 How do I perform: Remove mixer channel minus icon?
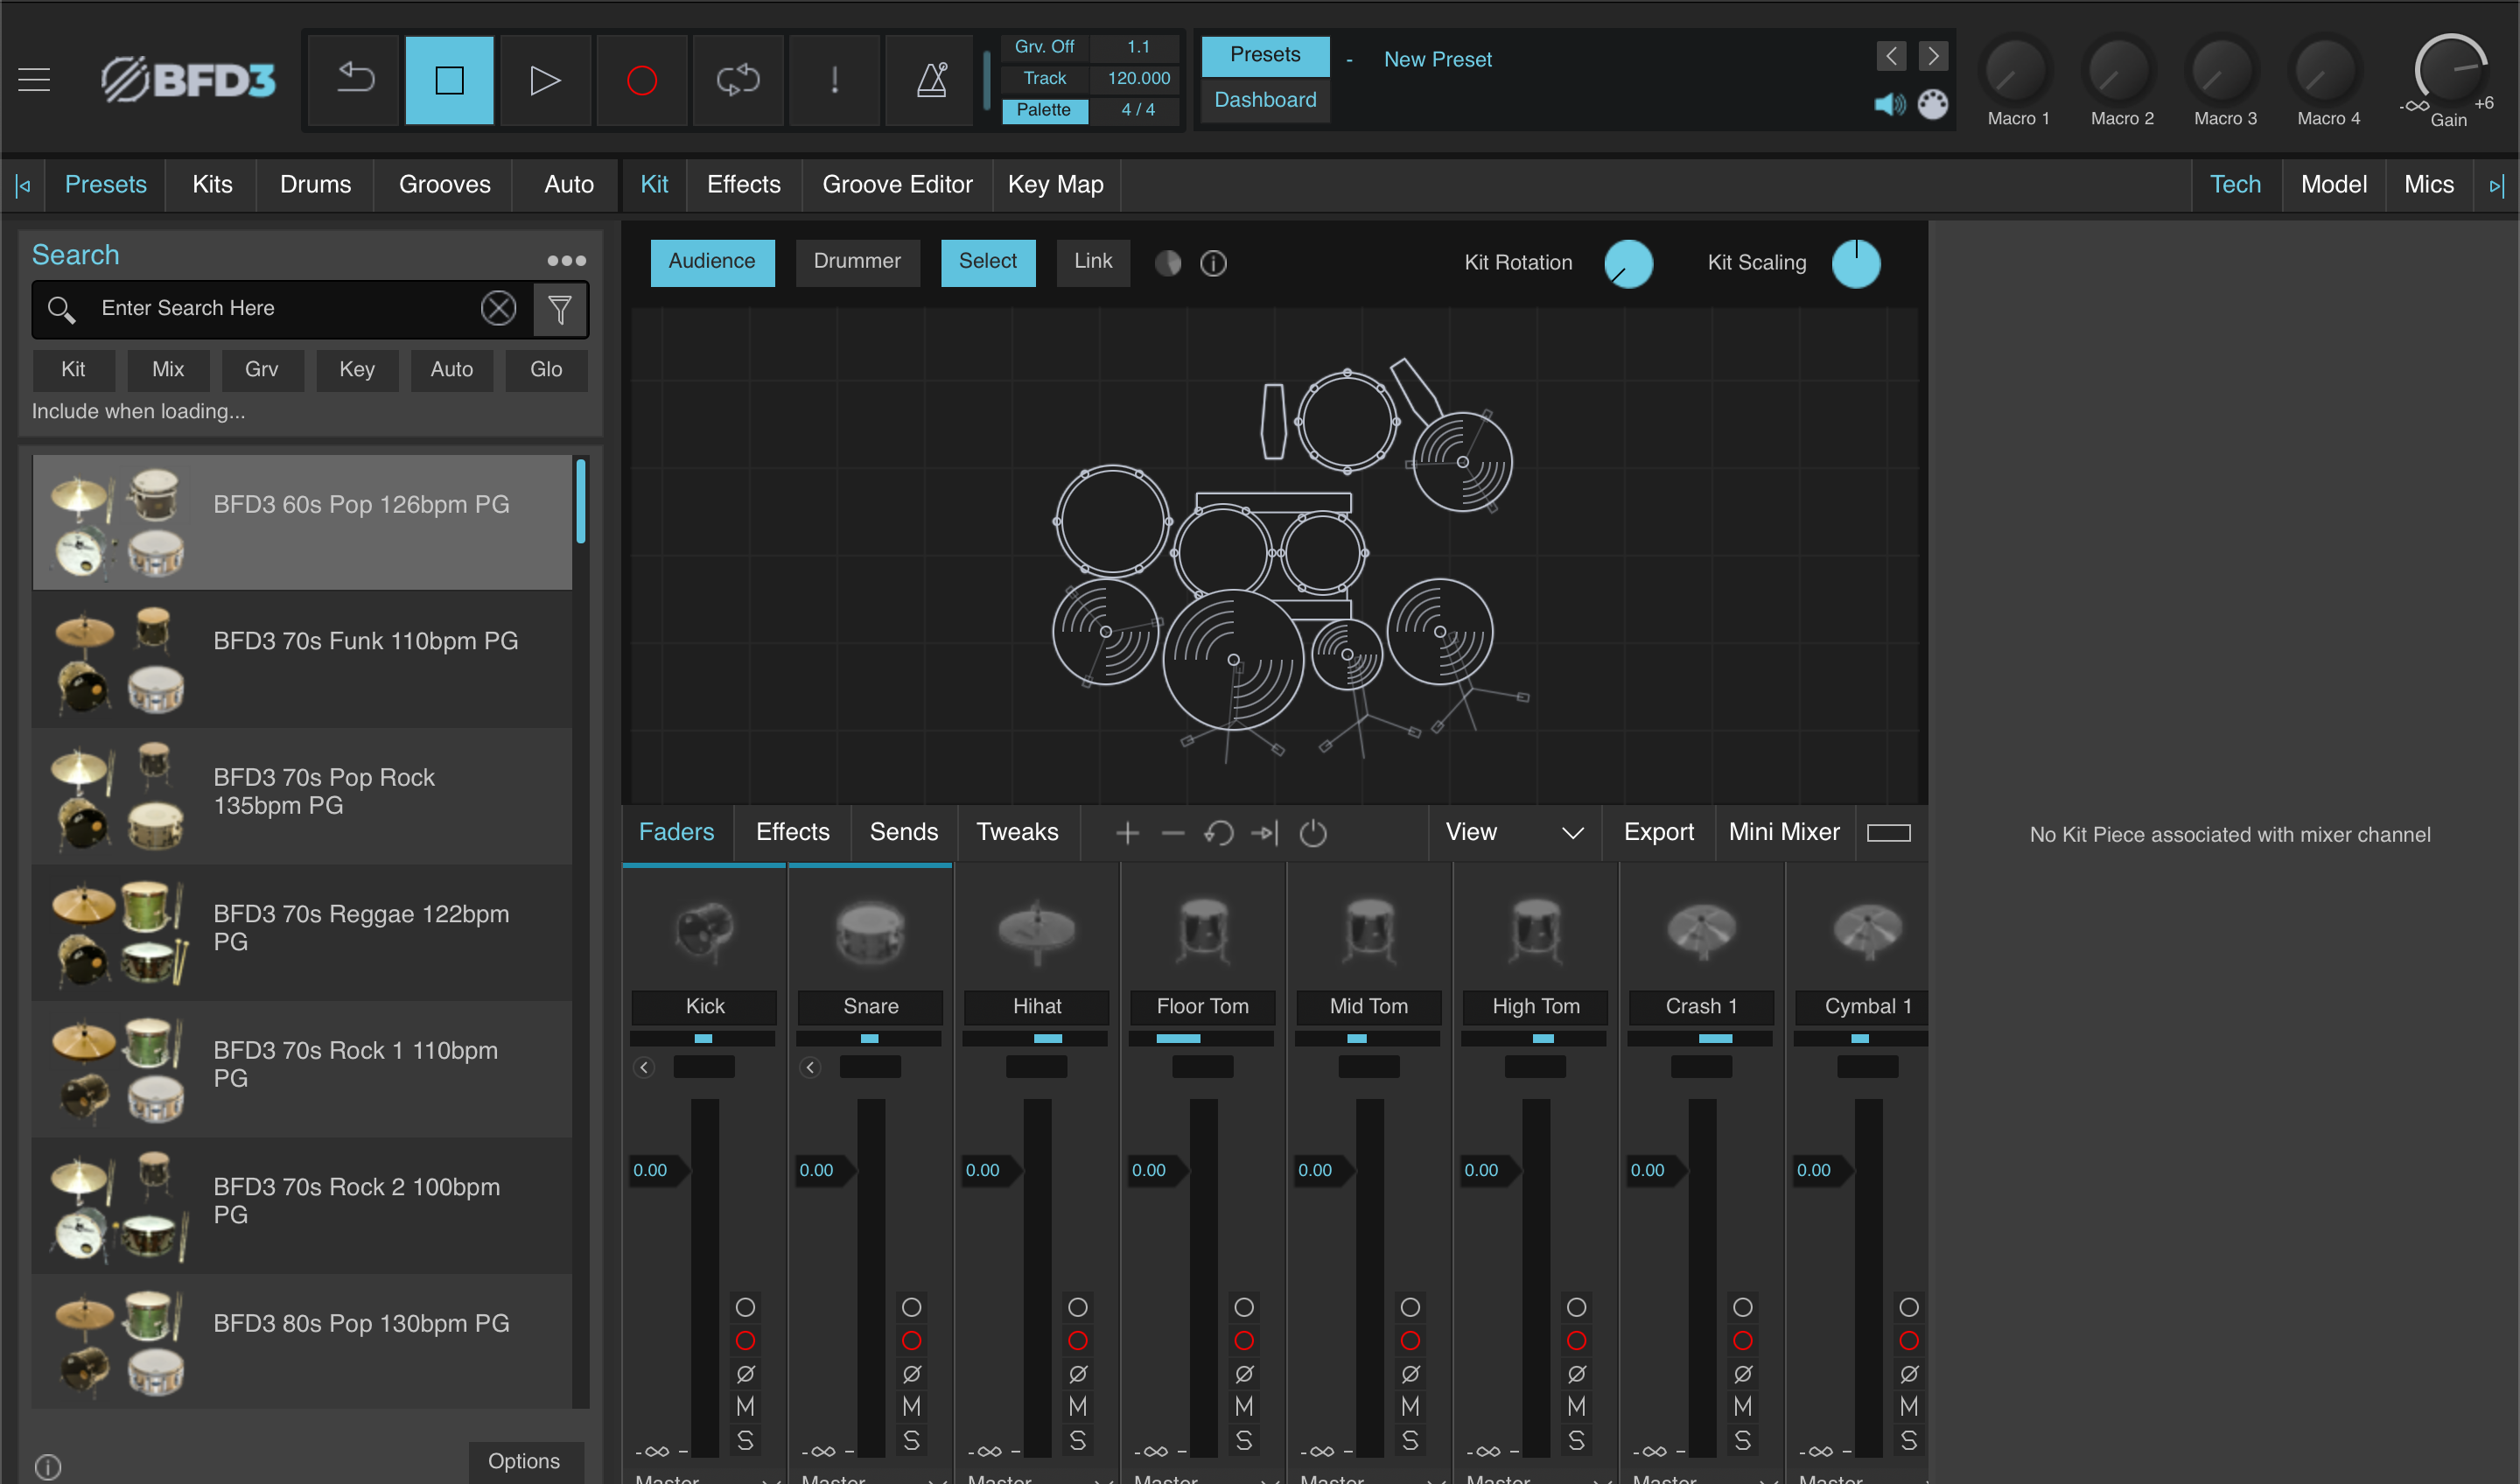tap(1172, 833)
